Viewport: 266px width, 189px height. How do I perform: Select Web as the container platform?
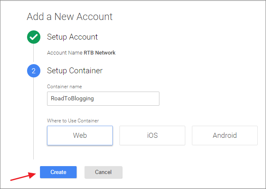(80, 135)
